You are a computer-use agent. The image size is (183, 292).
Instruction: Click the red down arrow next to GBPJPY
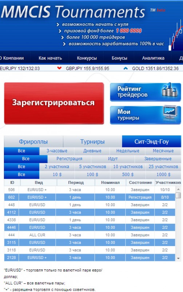coord(59,68)
